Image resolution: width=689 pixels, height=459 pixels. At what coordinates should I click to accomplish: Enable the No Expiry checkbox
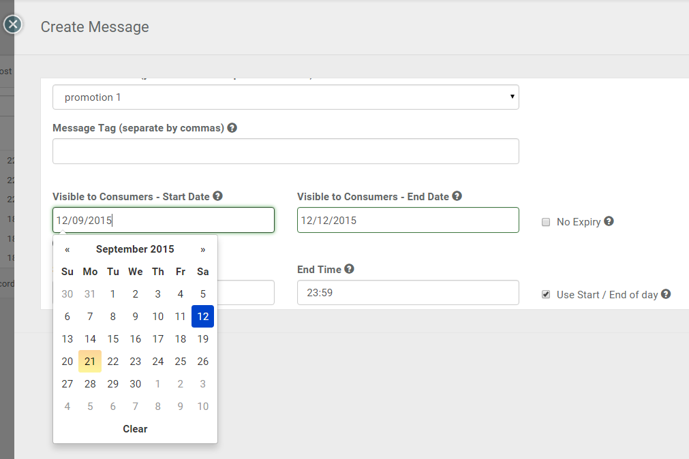pyautogui.click(x=545, y=221)
